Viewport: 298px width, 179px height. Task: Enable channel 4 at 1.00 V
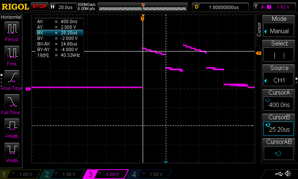click(150, 174)
